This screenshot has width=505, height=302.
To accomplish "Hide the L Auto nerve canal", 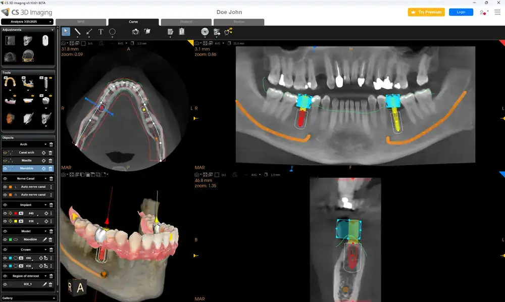I will coord(5,187).
